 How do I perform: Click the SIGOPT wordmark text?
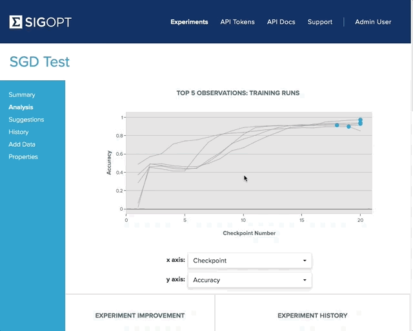click(48, 22)
